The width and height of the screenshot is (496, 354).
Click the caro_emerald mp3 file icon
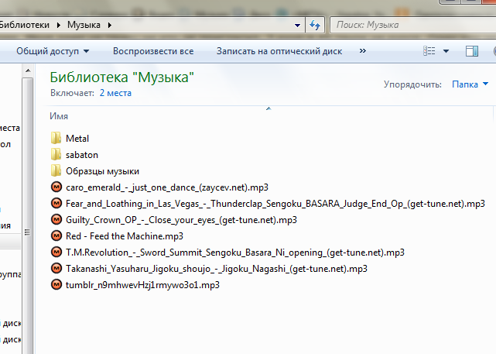coord(56,187)
